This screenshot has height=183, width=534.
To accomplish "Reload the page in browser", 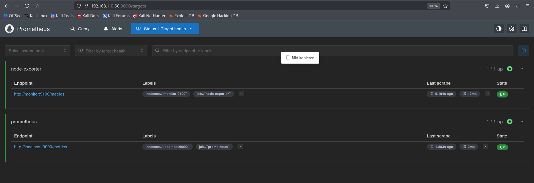I will pos(27,6).
